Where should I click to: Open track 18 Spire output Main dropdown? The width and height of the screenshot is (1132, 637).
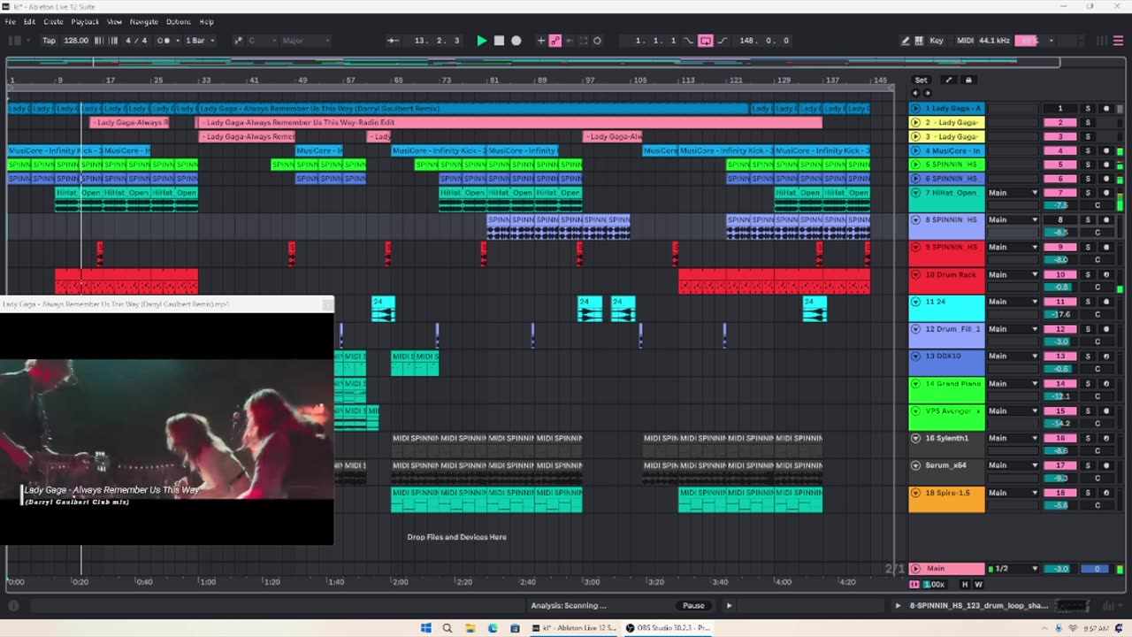tap(1013, 493)
